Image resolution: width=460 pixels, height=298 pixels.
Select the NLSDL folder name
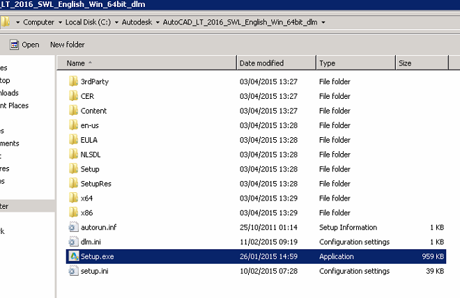91,155
